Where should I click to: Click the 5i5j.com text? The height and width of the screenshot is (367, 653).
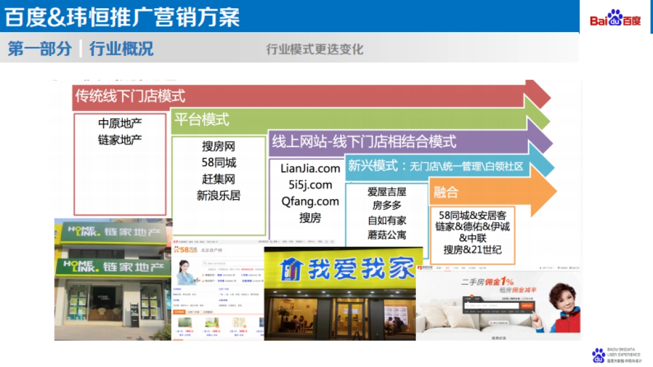310,185
